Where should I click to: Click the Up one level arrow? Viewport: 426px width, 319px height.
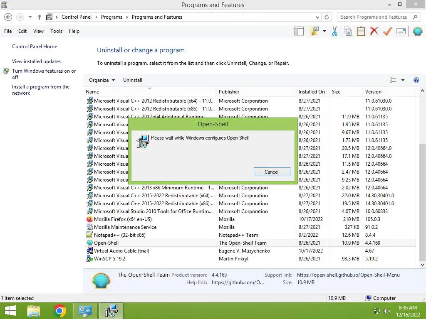[40, 17]
